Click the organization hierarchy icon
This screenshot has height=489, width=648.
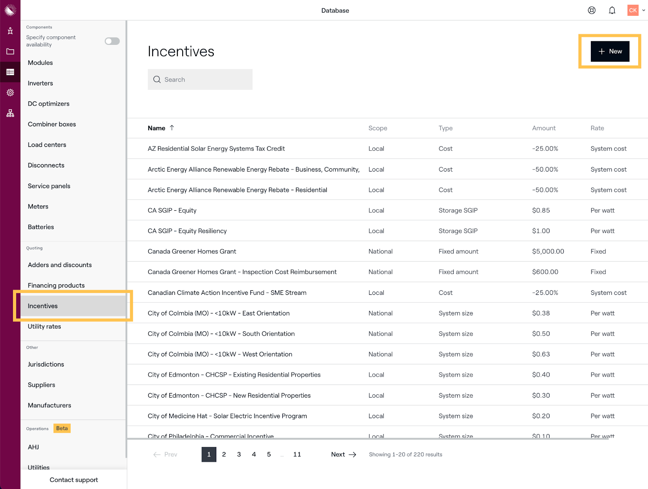[x=10, y=113]
